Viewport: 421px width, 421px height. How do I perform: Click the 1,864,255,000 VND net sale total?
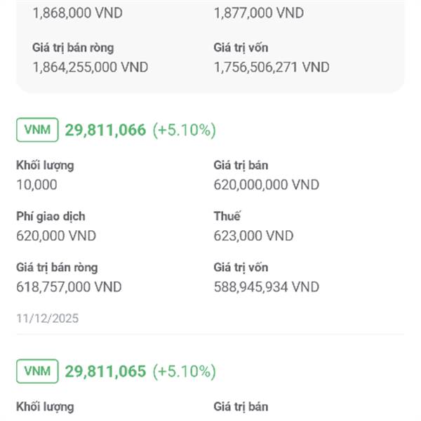point(91,67)
